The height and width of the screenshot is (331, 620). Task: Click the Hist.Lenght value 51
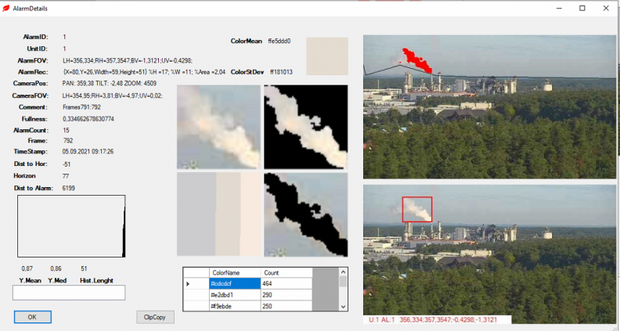click(84, 268)
